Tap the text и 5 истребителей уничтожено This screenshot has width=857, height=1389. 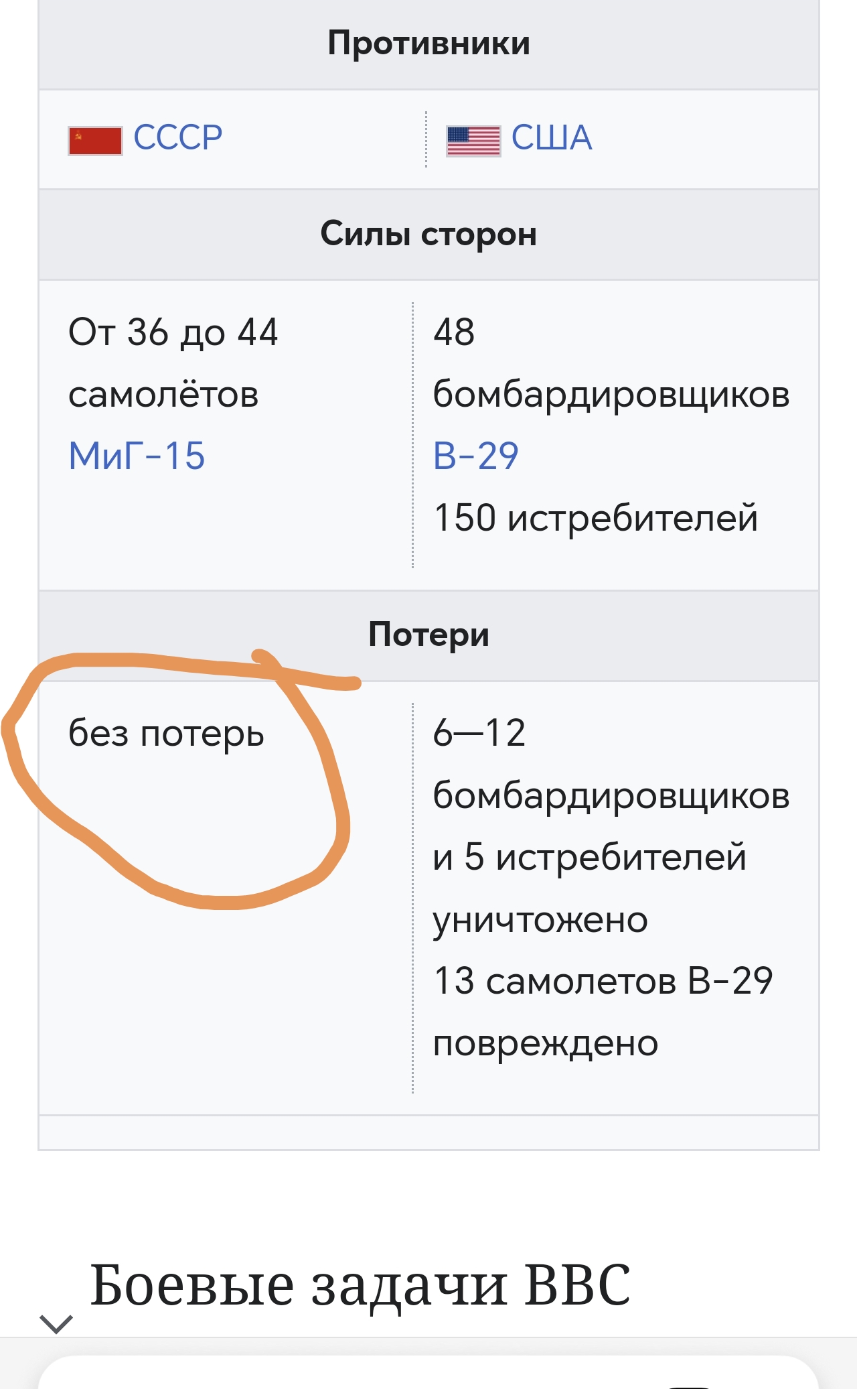click(589, 888)
